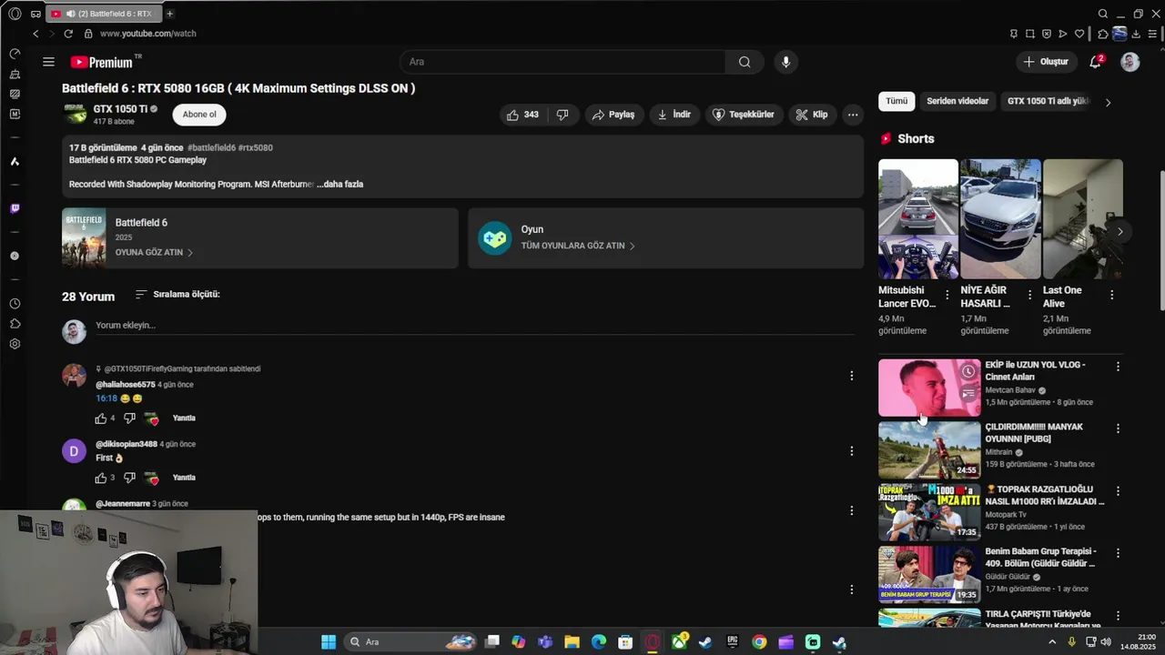This screenshot has width=1165, height=655.
Task: Click the pinned heart on @haliahose6575 comment
Action: pyautogui.click(x=152, y=419)
